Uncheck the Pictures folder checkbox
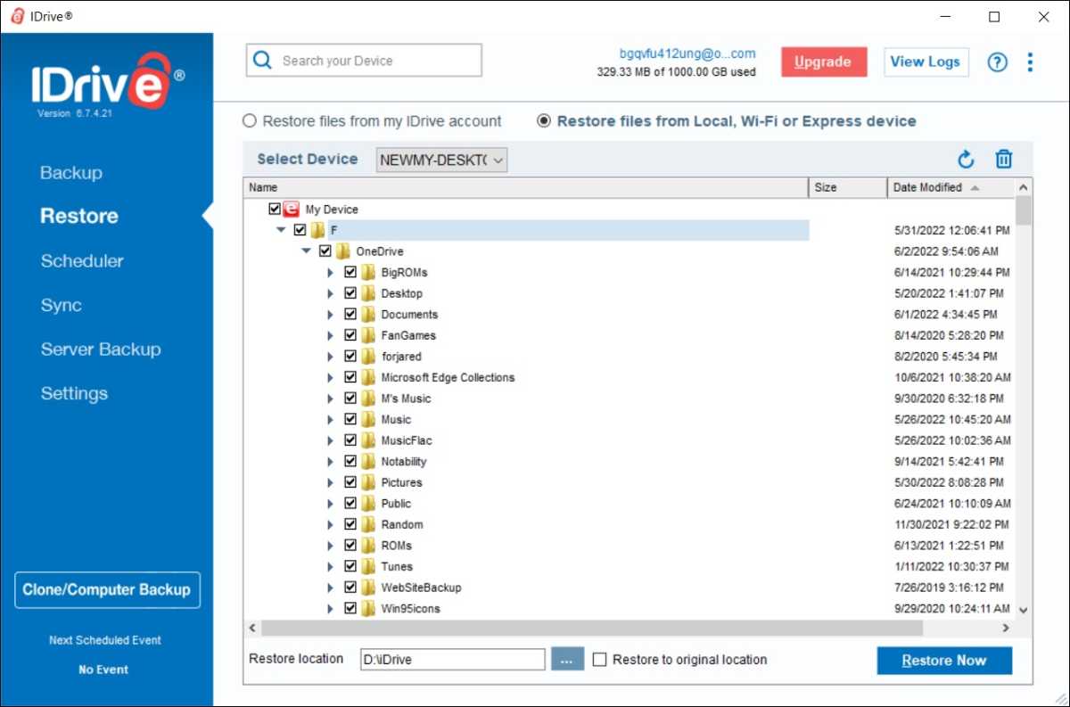Viewport: 1070px width, 707px height. pyautogui.click(x=350, y=482)
